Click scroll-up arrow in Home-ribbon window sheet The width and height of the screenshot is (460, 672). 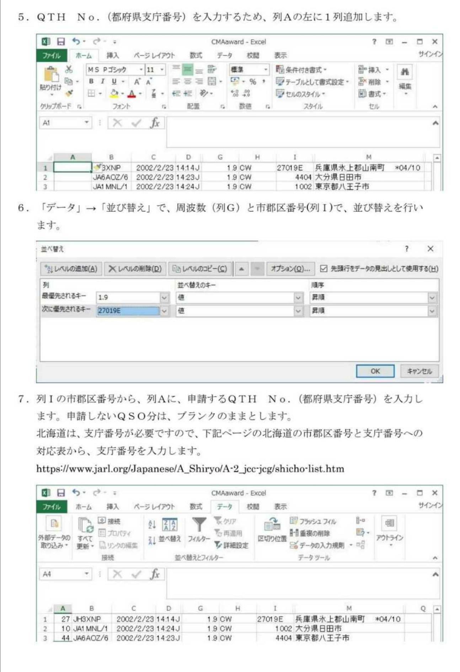pyautogui.click(x=437, y=158)
